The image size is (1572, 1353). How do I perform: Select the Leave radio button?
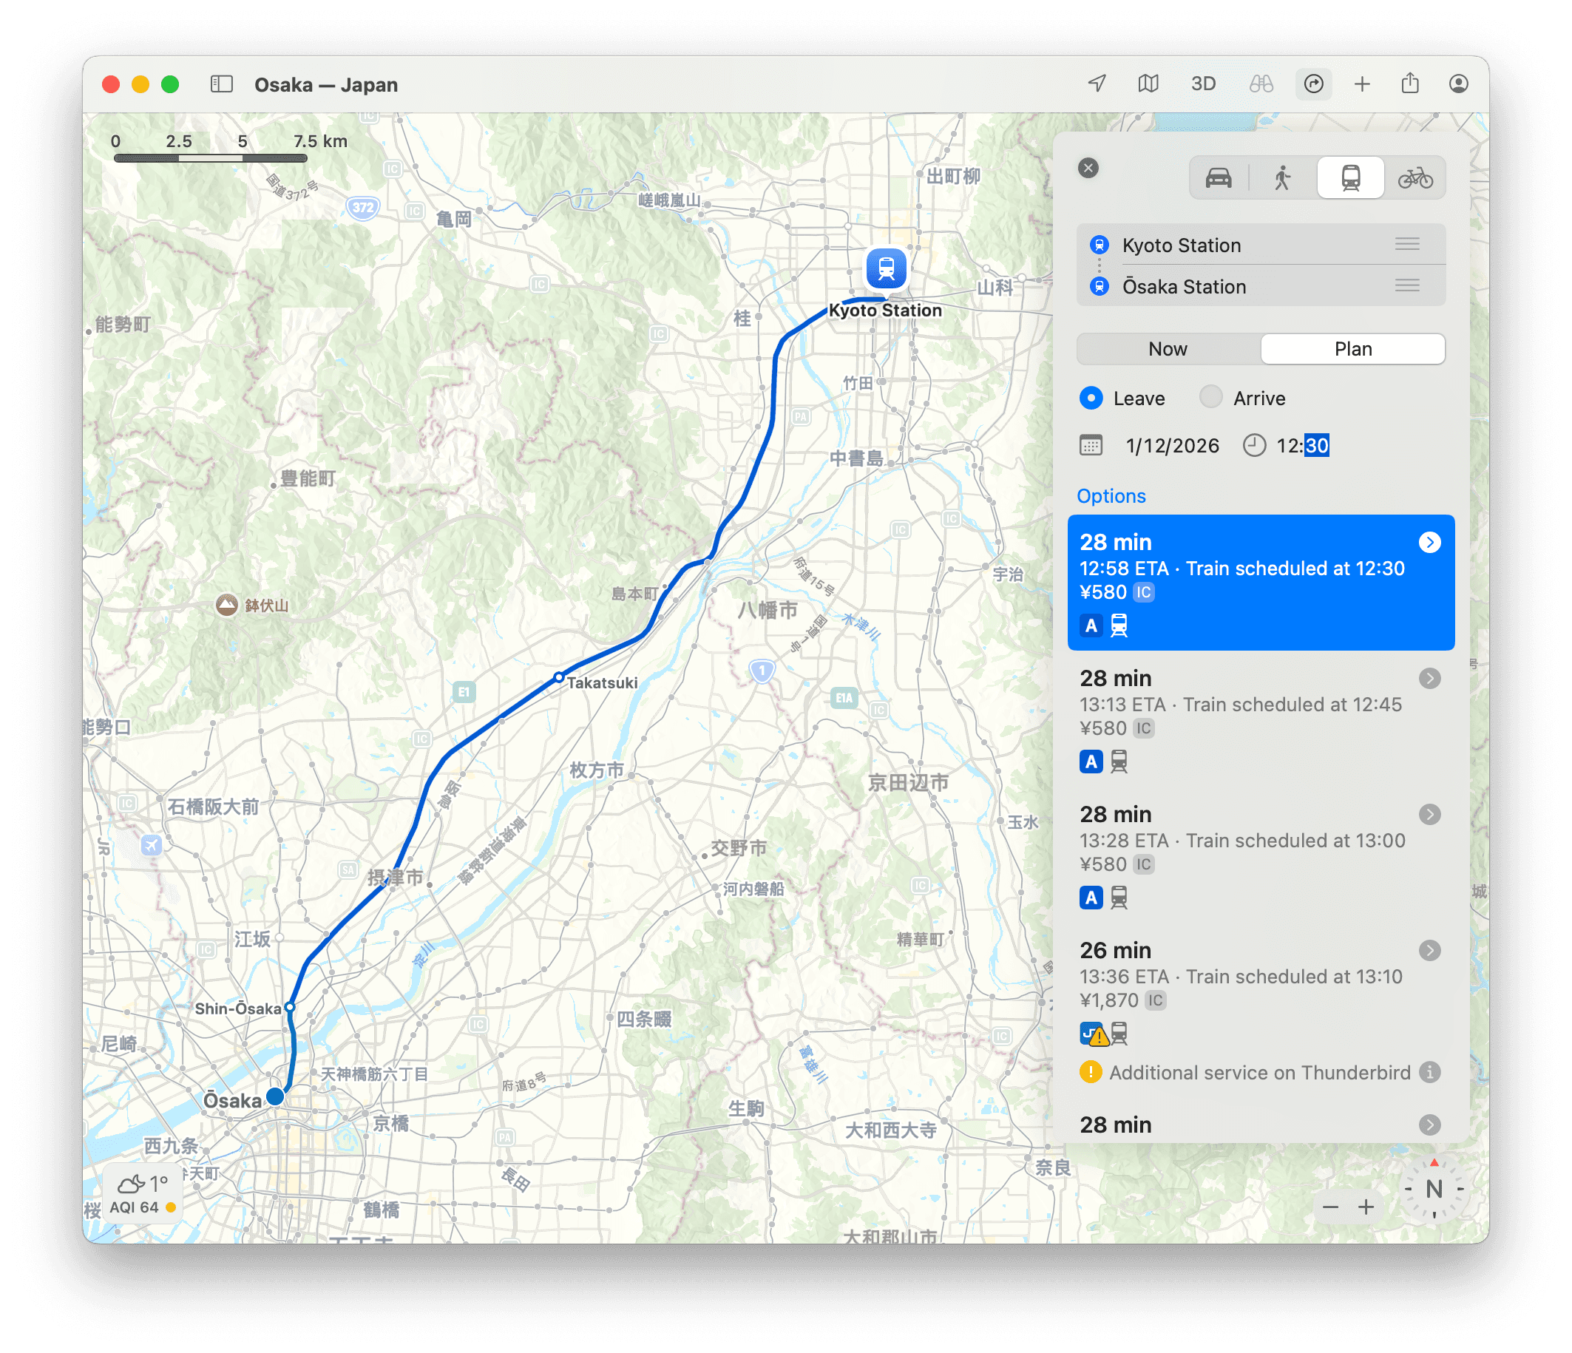(x=1091, y=398)
